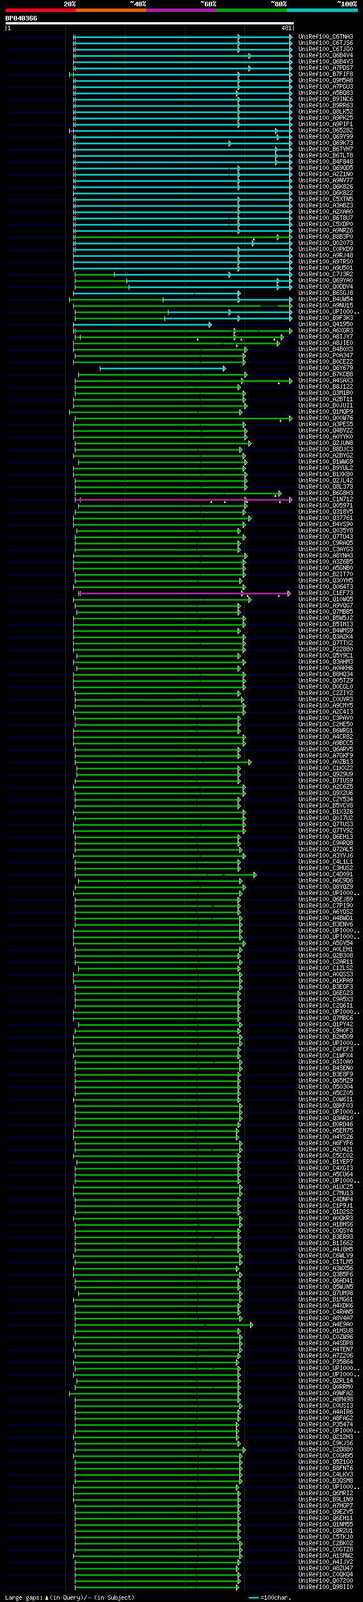Select hit label UniRef100_B6T8U7
The image size is (363, 1602).
[x=326, y=218]
